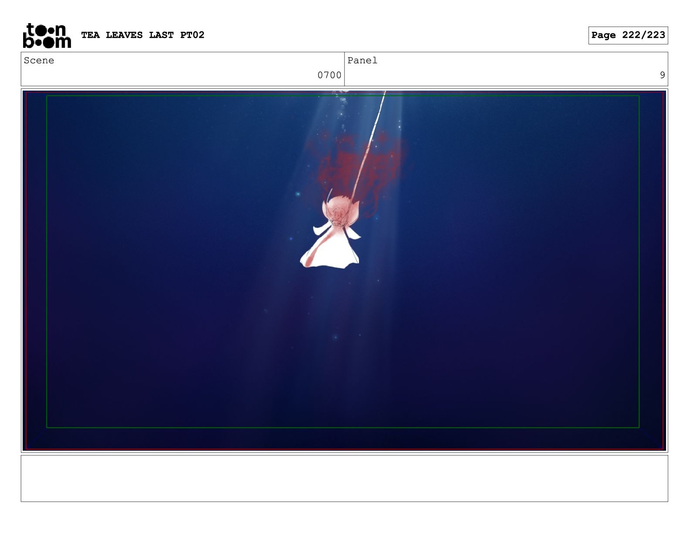Select the panel number '9'
Image resolution: width=690 pixels, height=533 pixels.
click(x=662, y=75)
